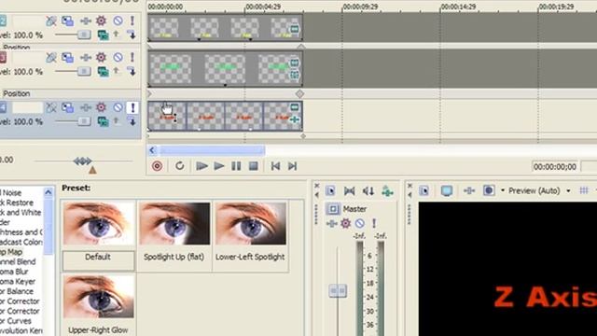Open Track FX on the top track

pos(86,21)
